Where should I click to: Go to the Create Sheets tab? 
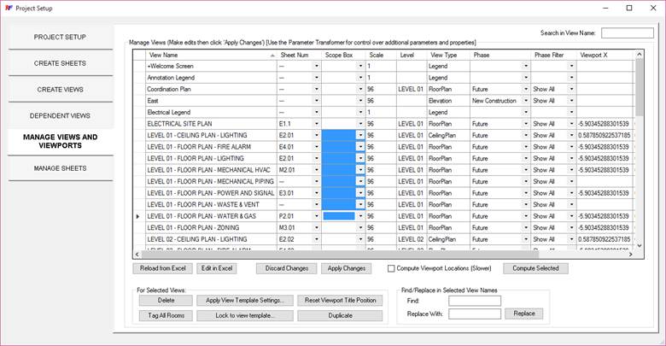pos(60,63)
